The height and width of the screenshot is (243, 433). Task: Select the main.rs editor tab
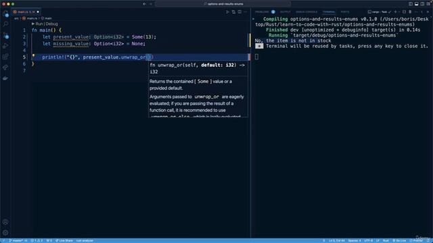click(26, 12)
